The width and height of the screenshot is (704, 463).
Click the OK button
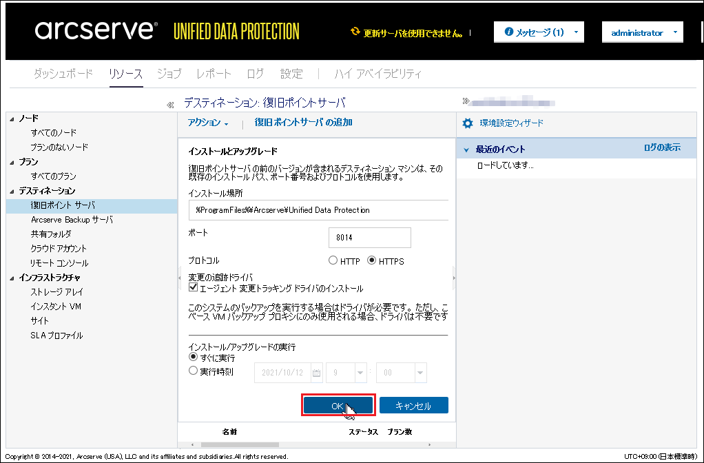click(338, 406)
